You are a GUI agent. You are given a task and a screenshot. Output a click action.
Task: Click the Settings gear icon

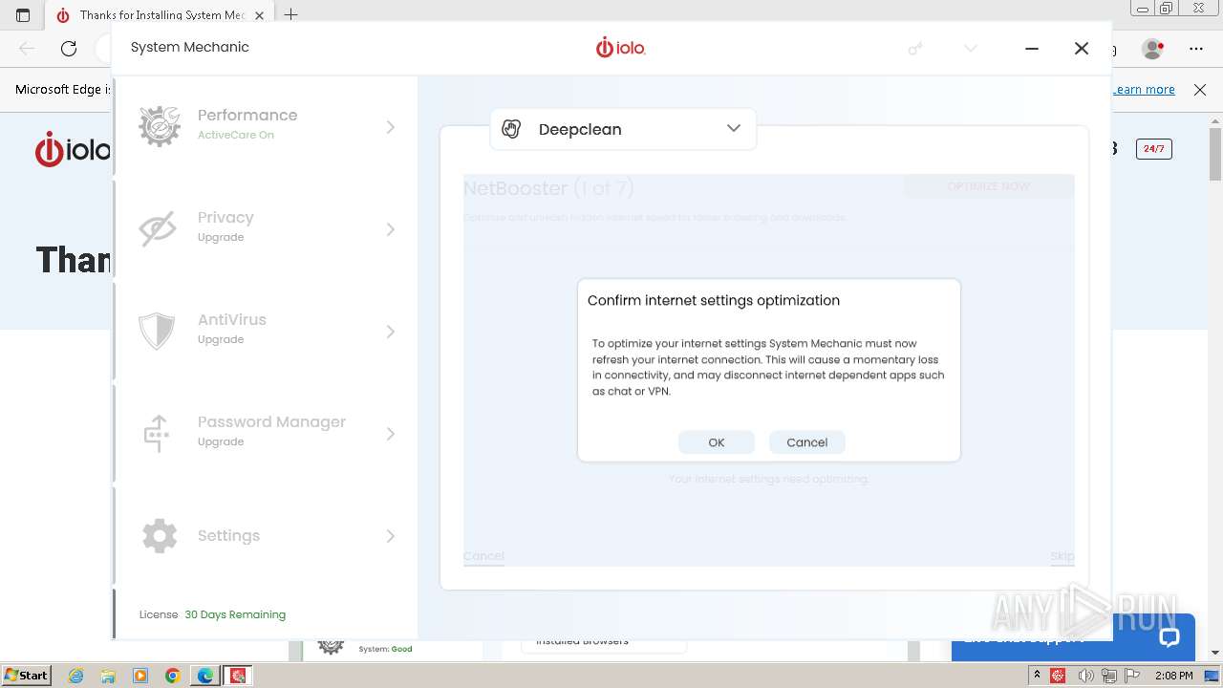click(160, 536)
